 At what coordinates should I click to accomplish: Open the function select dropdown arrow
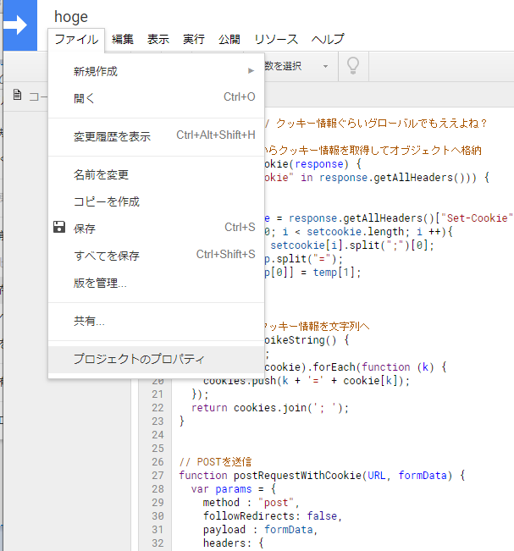pos(325,66)
